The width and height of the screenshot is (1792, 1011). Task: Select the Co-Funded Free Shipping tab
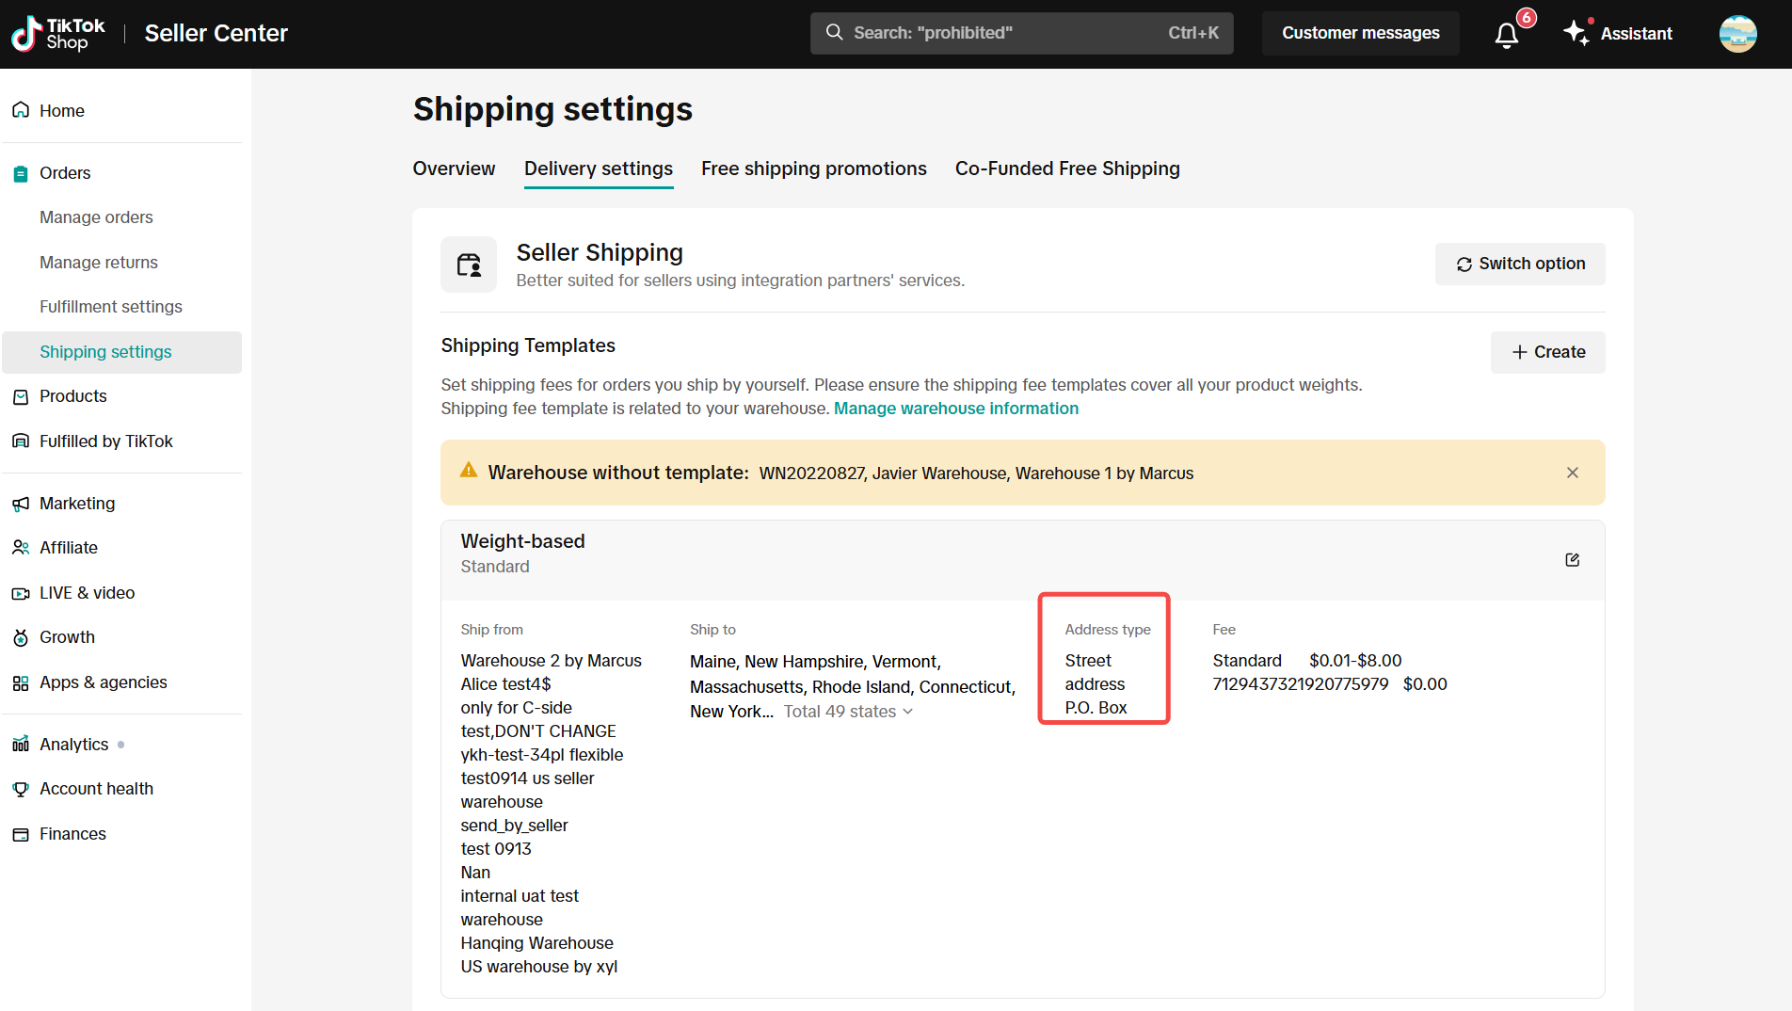coord(1066,168)
